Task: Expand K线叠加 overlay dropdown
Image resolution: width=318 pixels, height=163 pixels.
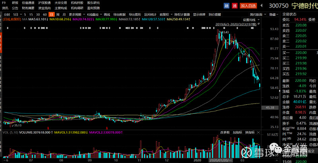Action: coord(95,15)
